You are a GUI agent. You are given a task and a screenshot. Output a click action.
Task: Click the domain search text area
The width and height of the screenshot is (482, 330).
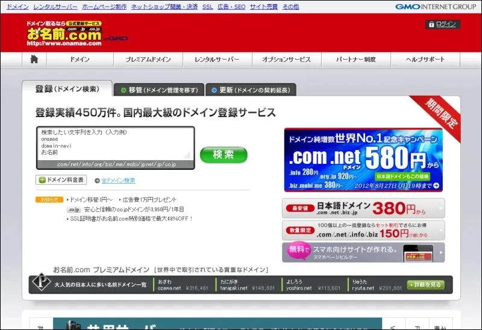tap(115, 143)
